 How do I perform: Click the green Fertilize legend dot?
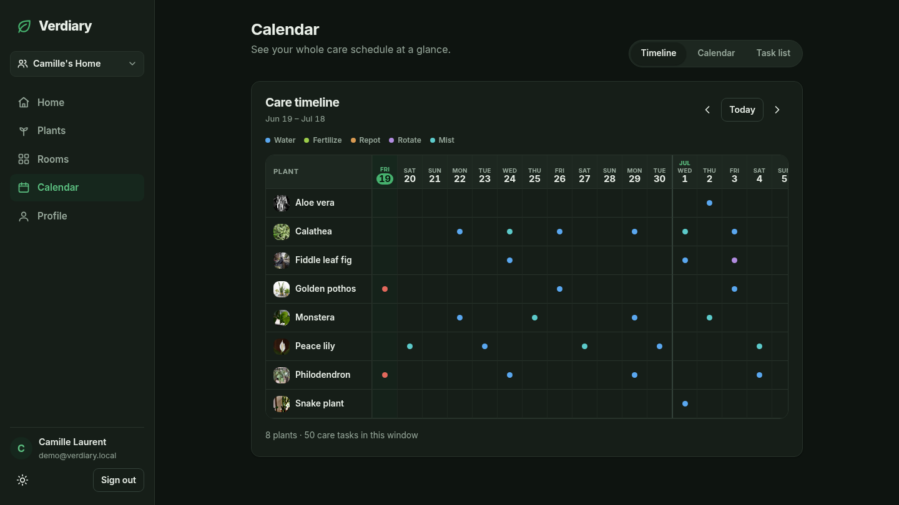(x=307, y=140)
